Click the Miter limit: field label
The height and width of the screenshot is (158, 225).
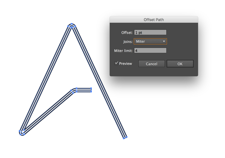point(124,51)
